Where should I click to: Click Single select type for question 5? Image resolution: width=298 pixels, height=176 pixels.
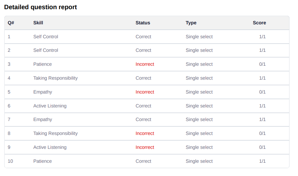199,92
